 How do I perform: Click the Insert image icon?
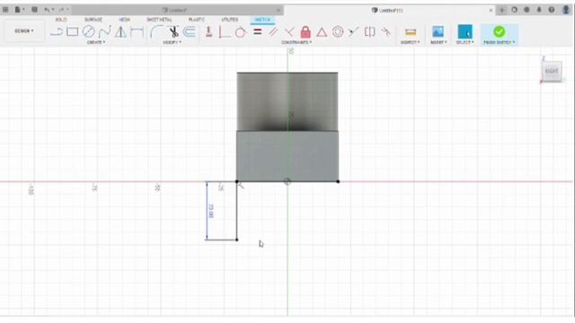click(x=438, y=32)
